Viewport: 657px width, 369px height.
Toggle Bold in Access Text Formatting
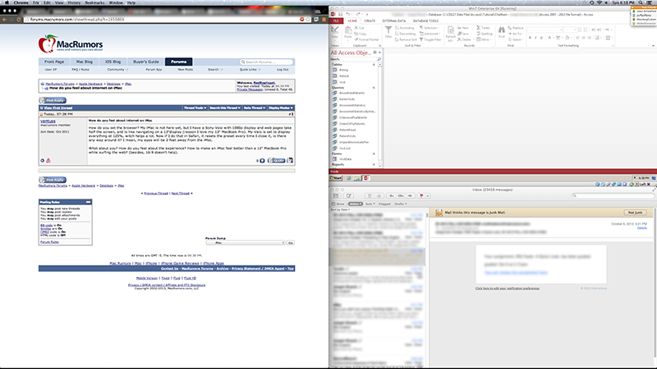point(530,38)
